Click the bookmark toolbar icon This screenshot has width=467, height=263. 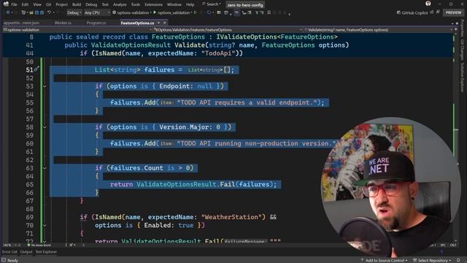click(x=269, y=12)
